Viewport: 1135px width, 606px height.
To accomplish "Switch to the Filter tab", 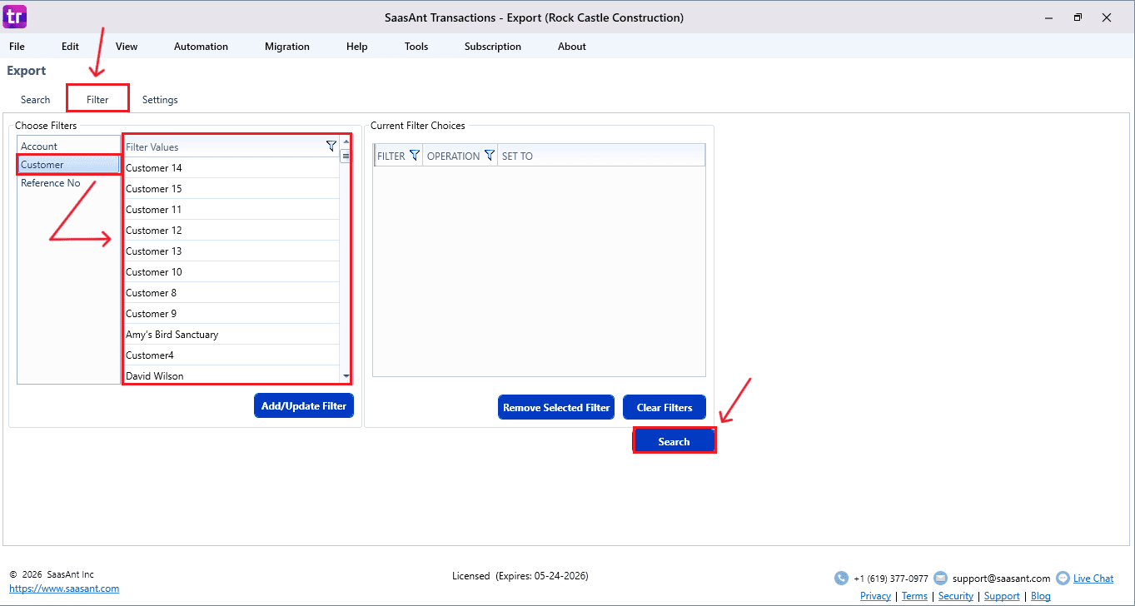I will pos(97,100).
